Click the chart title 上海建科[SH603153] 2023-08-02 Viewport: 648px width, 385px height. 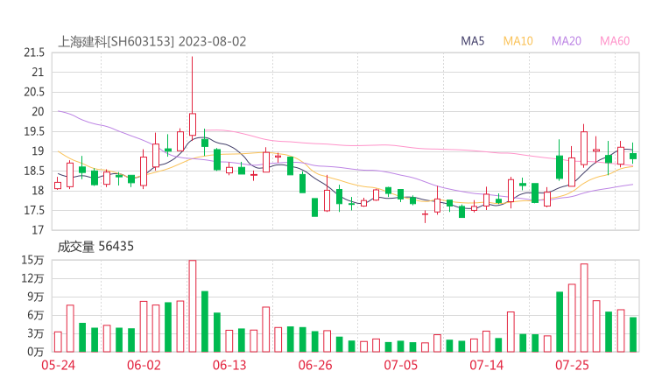(x=152, y=42)
